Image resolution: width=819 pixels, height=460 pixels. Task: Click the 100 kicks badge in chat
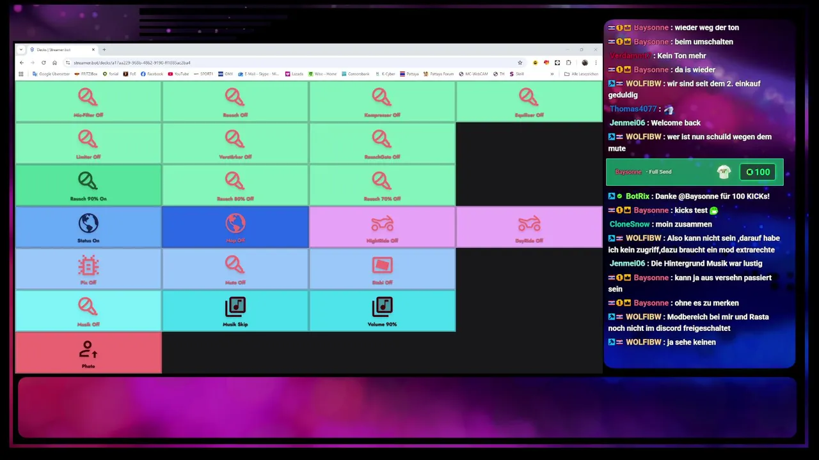758,172
